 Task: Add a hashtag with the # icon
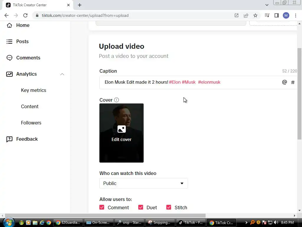(x=293, y=82)
